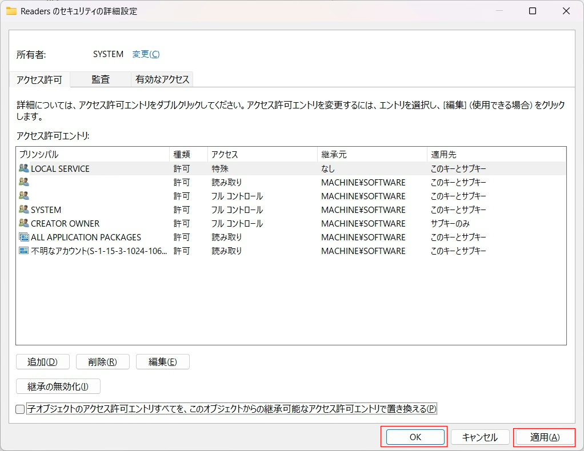This screenshot has width=584, height=451.
Task: Click the なし inheritance value
Action: 328,168
